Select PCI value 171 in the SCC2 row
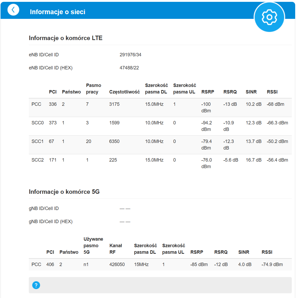The image size is (302, 298). click(53, 160)
